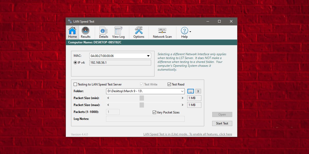Toggle the Vary Packet Sizes checkbox
Viewport: 309px width, 154px height.
click(x=154, y=112)
